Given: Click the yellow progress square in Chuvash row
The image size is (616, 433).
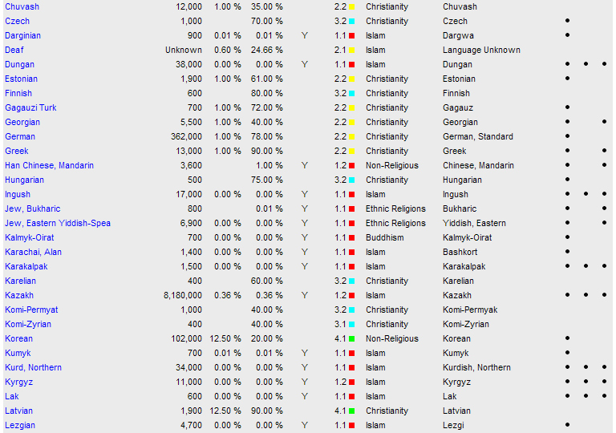Looking at the screenshot, I should pos(351,6).
